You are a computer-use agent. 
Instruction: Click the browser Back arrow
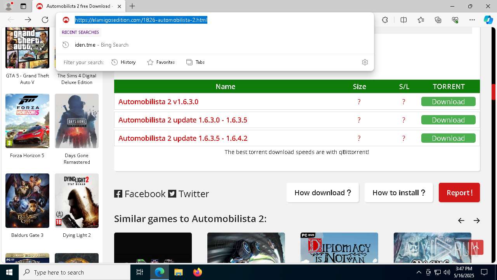pyautogui.click(x=11, y=20)
